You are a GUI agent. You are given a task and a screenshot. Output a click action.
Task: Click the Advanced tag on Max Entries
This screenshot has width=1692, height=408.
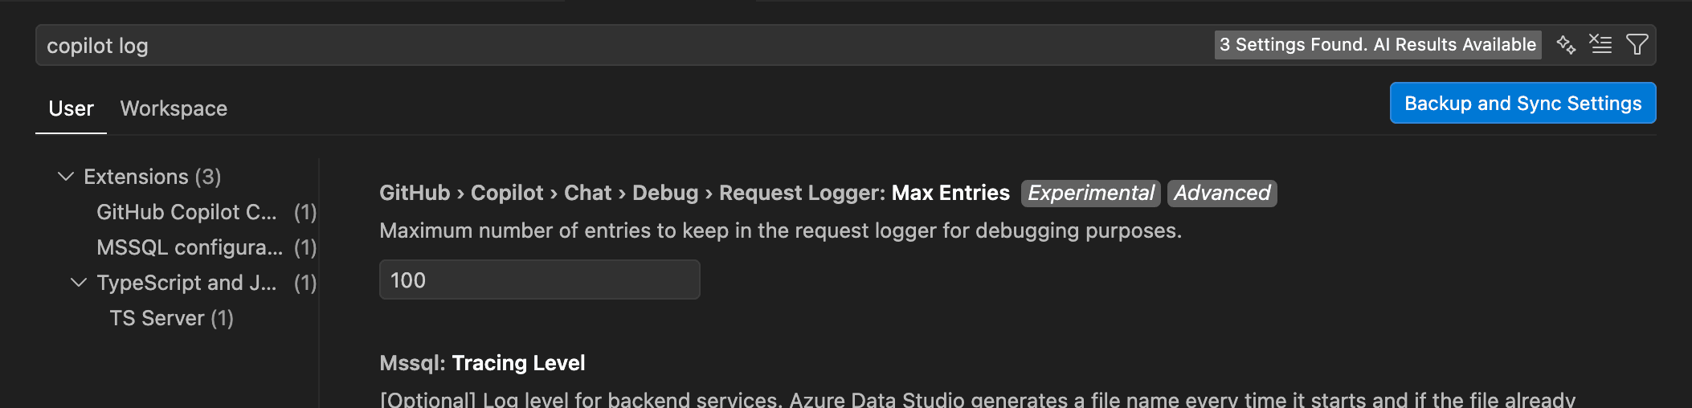tap(1221, 194)
